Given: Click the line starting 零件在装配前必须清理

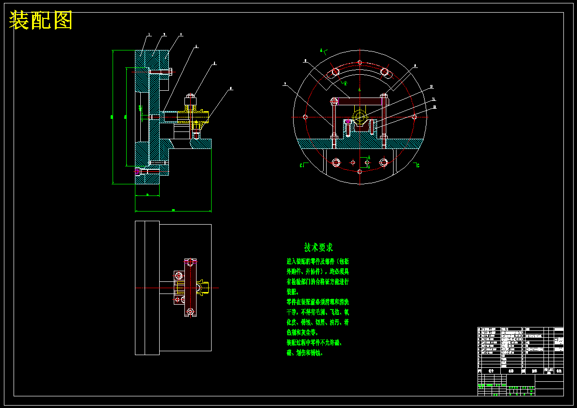Looking at the screenshot, I should click(x=318, y=302).
